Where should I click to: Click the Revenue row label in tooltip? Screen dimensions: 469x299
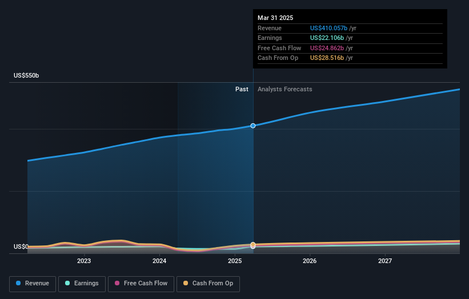pos(270,28)
